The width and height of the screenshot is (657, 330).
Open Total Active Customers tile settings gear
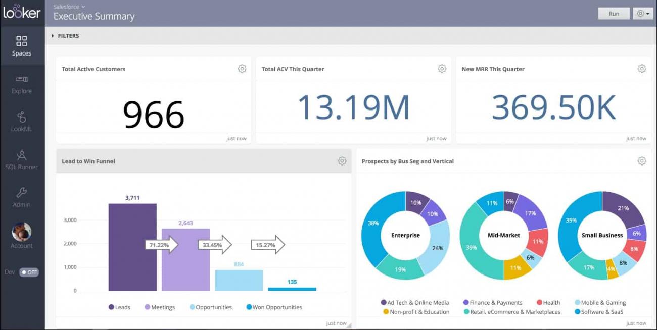coord(242,68)
